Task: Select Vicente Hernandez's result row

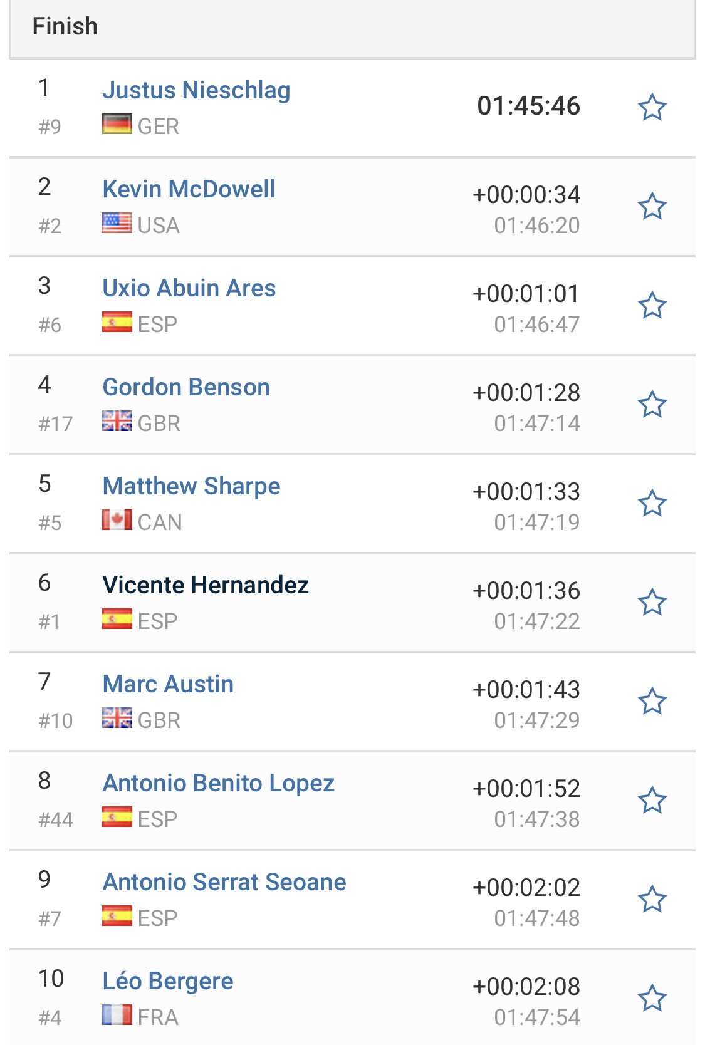Action: click(352, 603)
